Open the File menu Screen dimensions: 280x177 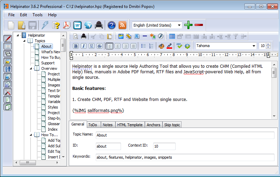point(11,15)
